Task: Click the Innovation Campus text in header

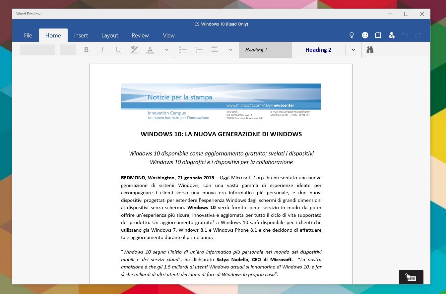Action: pyautogui.click(x=167, y=113)
